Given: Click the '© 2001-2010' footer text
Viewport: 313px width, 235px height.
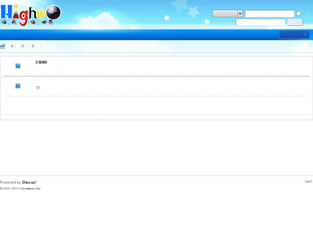Looking at the screenshot, I should 10,188.
